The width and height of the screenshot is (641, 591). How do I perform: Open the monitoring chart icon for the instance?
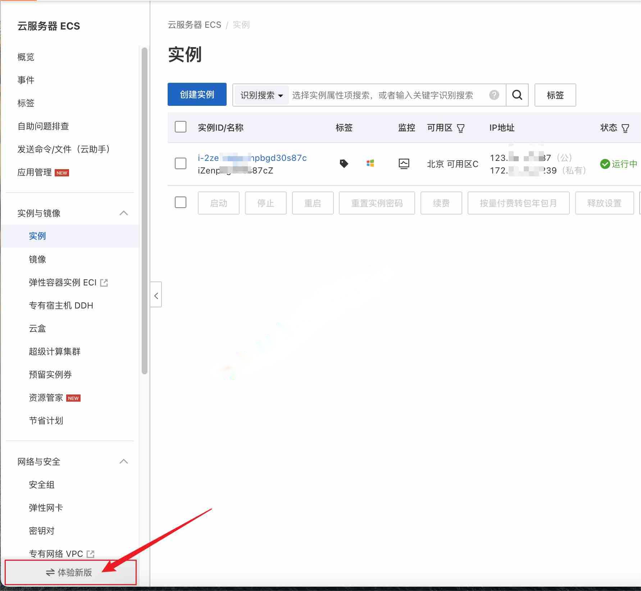(404, 164)
